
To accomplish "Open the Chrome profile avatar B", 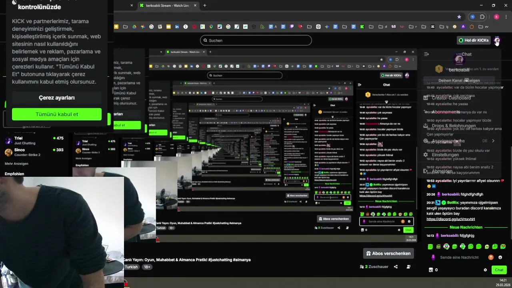I will click(496, 17).
